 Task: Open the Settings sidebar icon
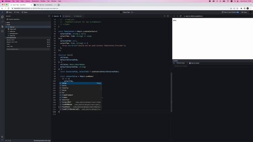point(2,31)
